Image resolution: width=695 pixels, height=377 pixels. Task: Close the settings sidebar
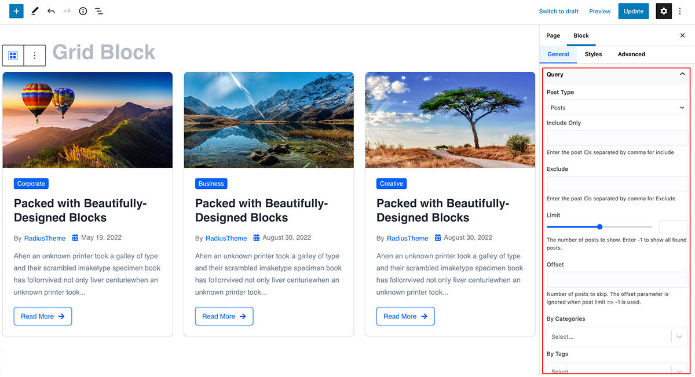[x=682, y=35]
